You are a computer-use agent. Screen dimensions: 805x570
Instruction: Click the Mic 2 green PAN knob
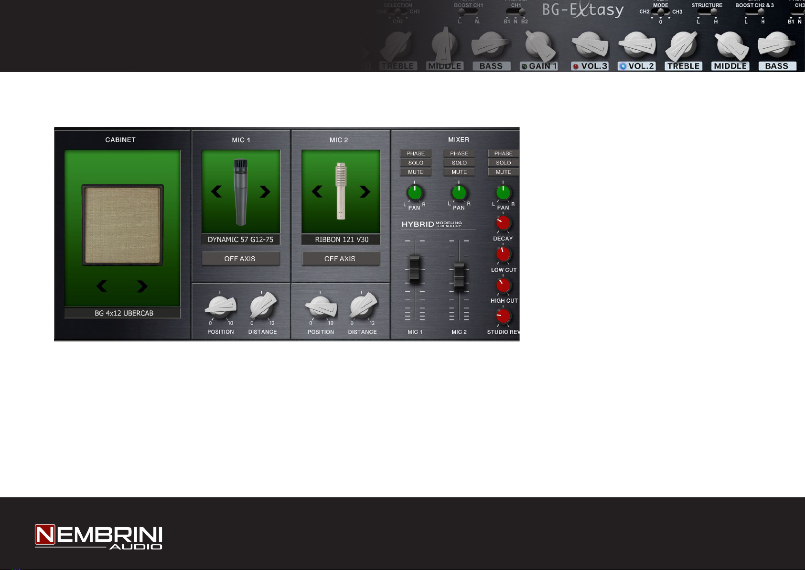point(459,193)
